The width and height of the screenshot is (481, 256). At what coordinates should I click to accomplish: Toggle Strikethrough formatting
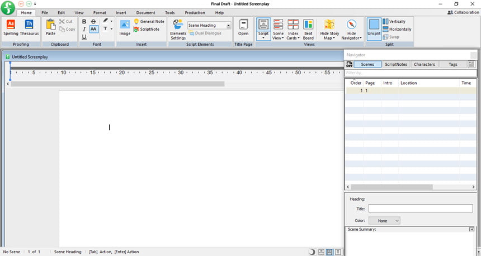93,21
